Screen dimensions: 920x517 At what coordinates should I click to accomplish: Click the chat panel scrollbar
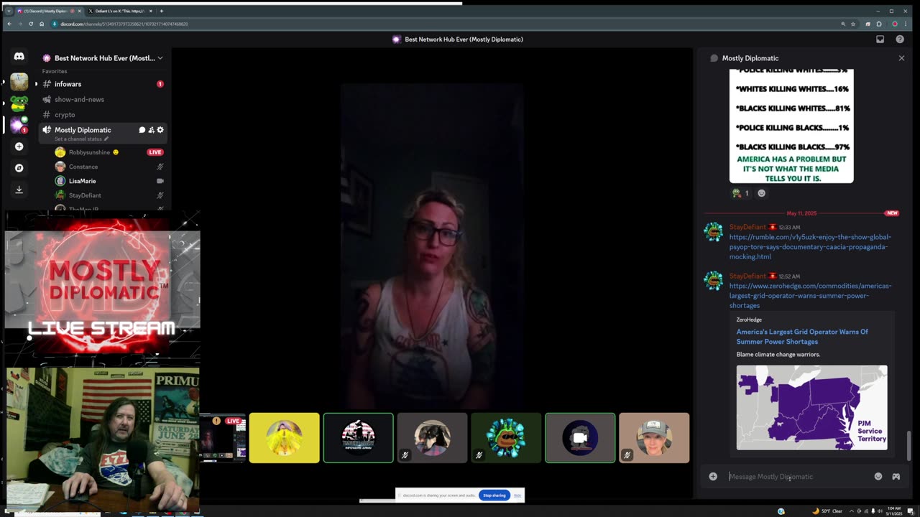[x=909, y=446]
